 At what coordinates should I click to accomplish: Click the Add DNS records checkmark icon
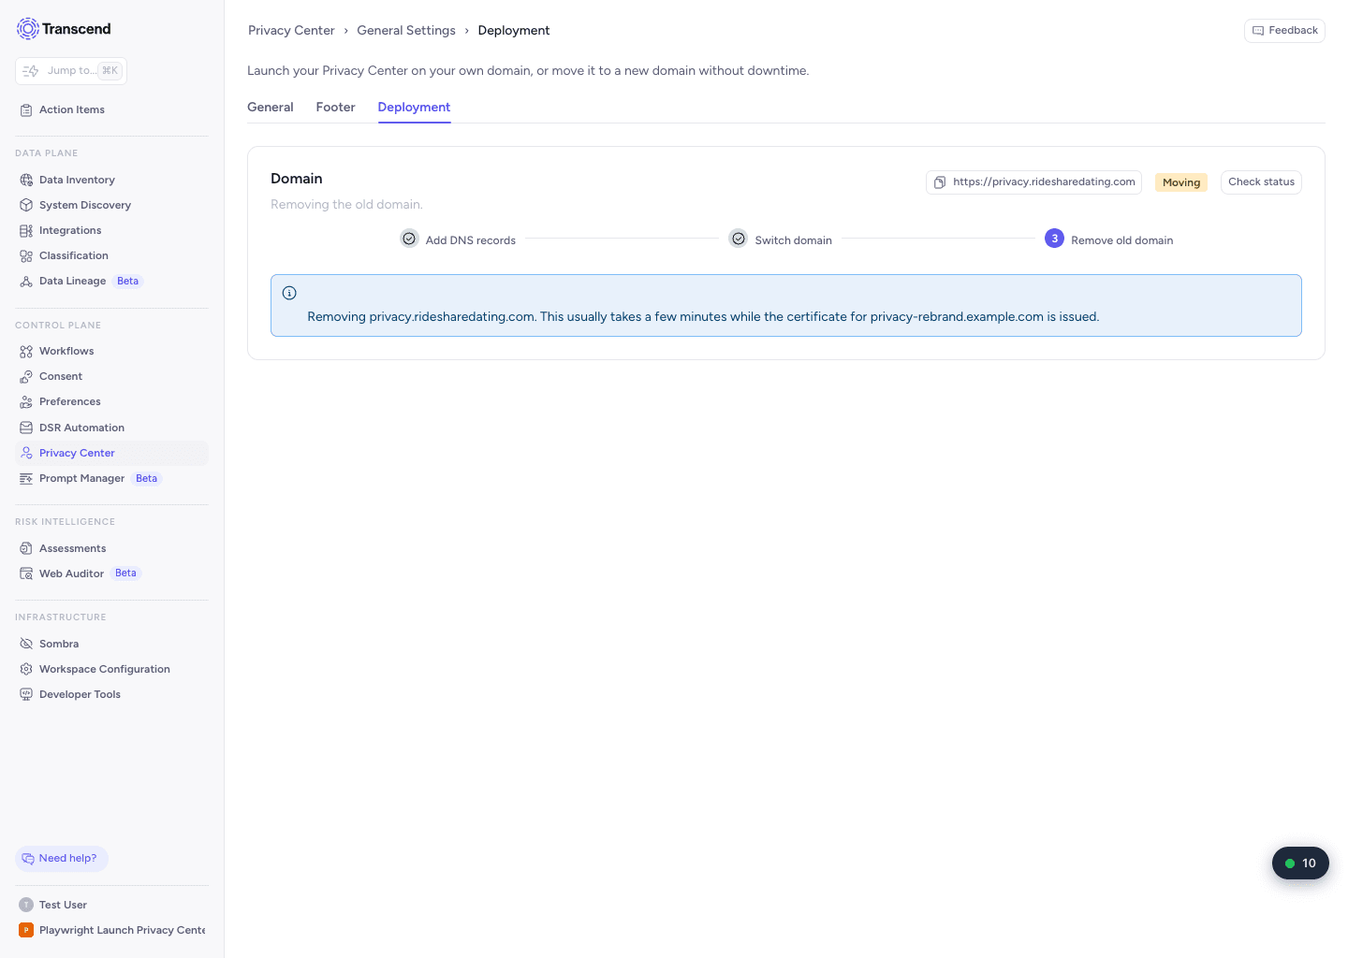(x=409, y=239)
